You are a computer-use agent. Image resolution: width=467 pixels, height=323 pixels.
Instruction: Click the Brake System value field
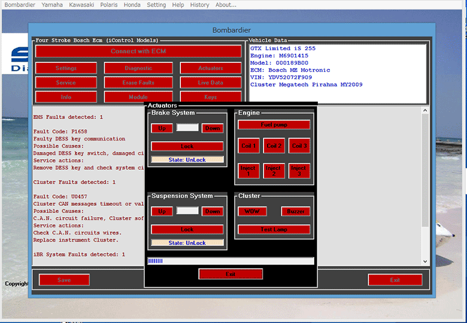(187, 127)
